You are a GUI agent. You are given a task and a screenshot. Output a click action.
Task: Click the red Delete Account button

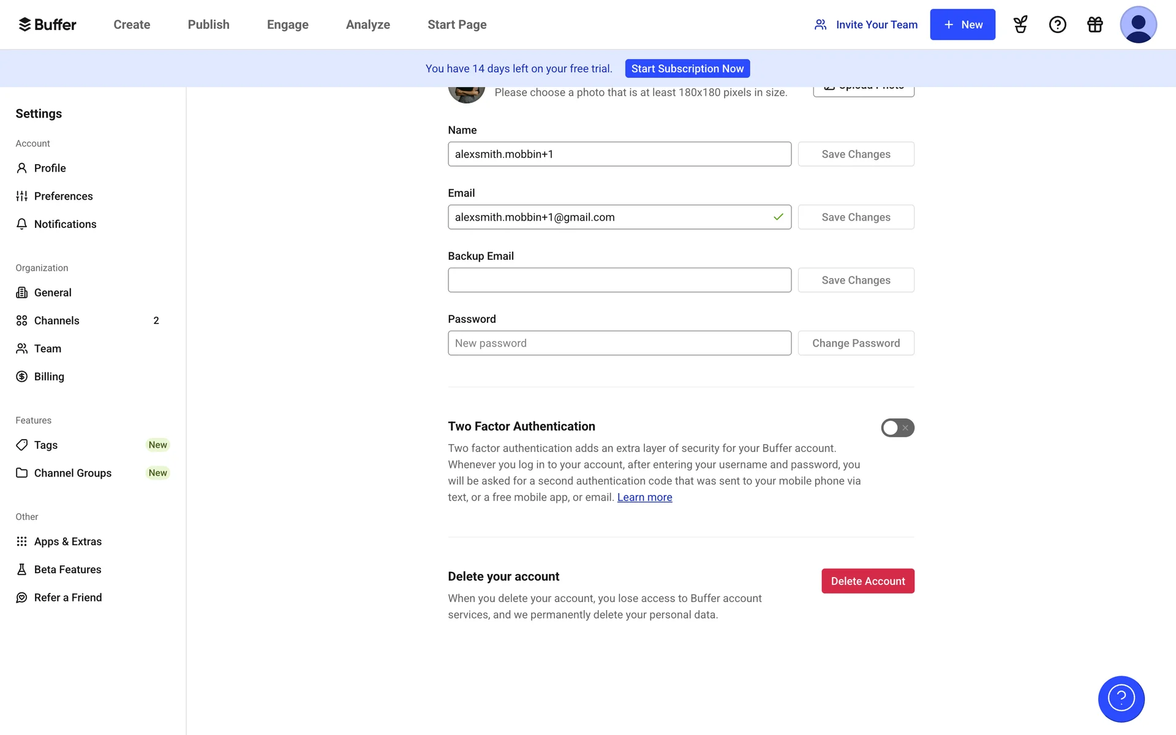coord(867,581)
